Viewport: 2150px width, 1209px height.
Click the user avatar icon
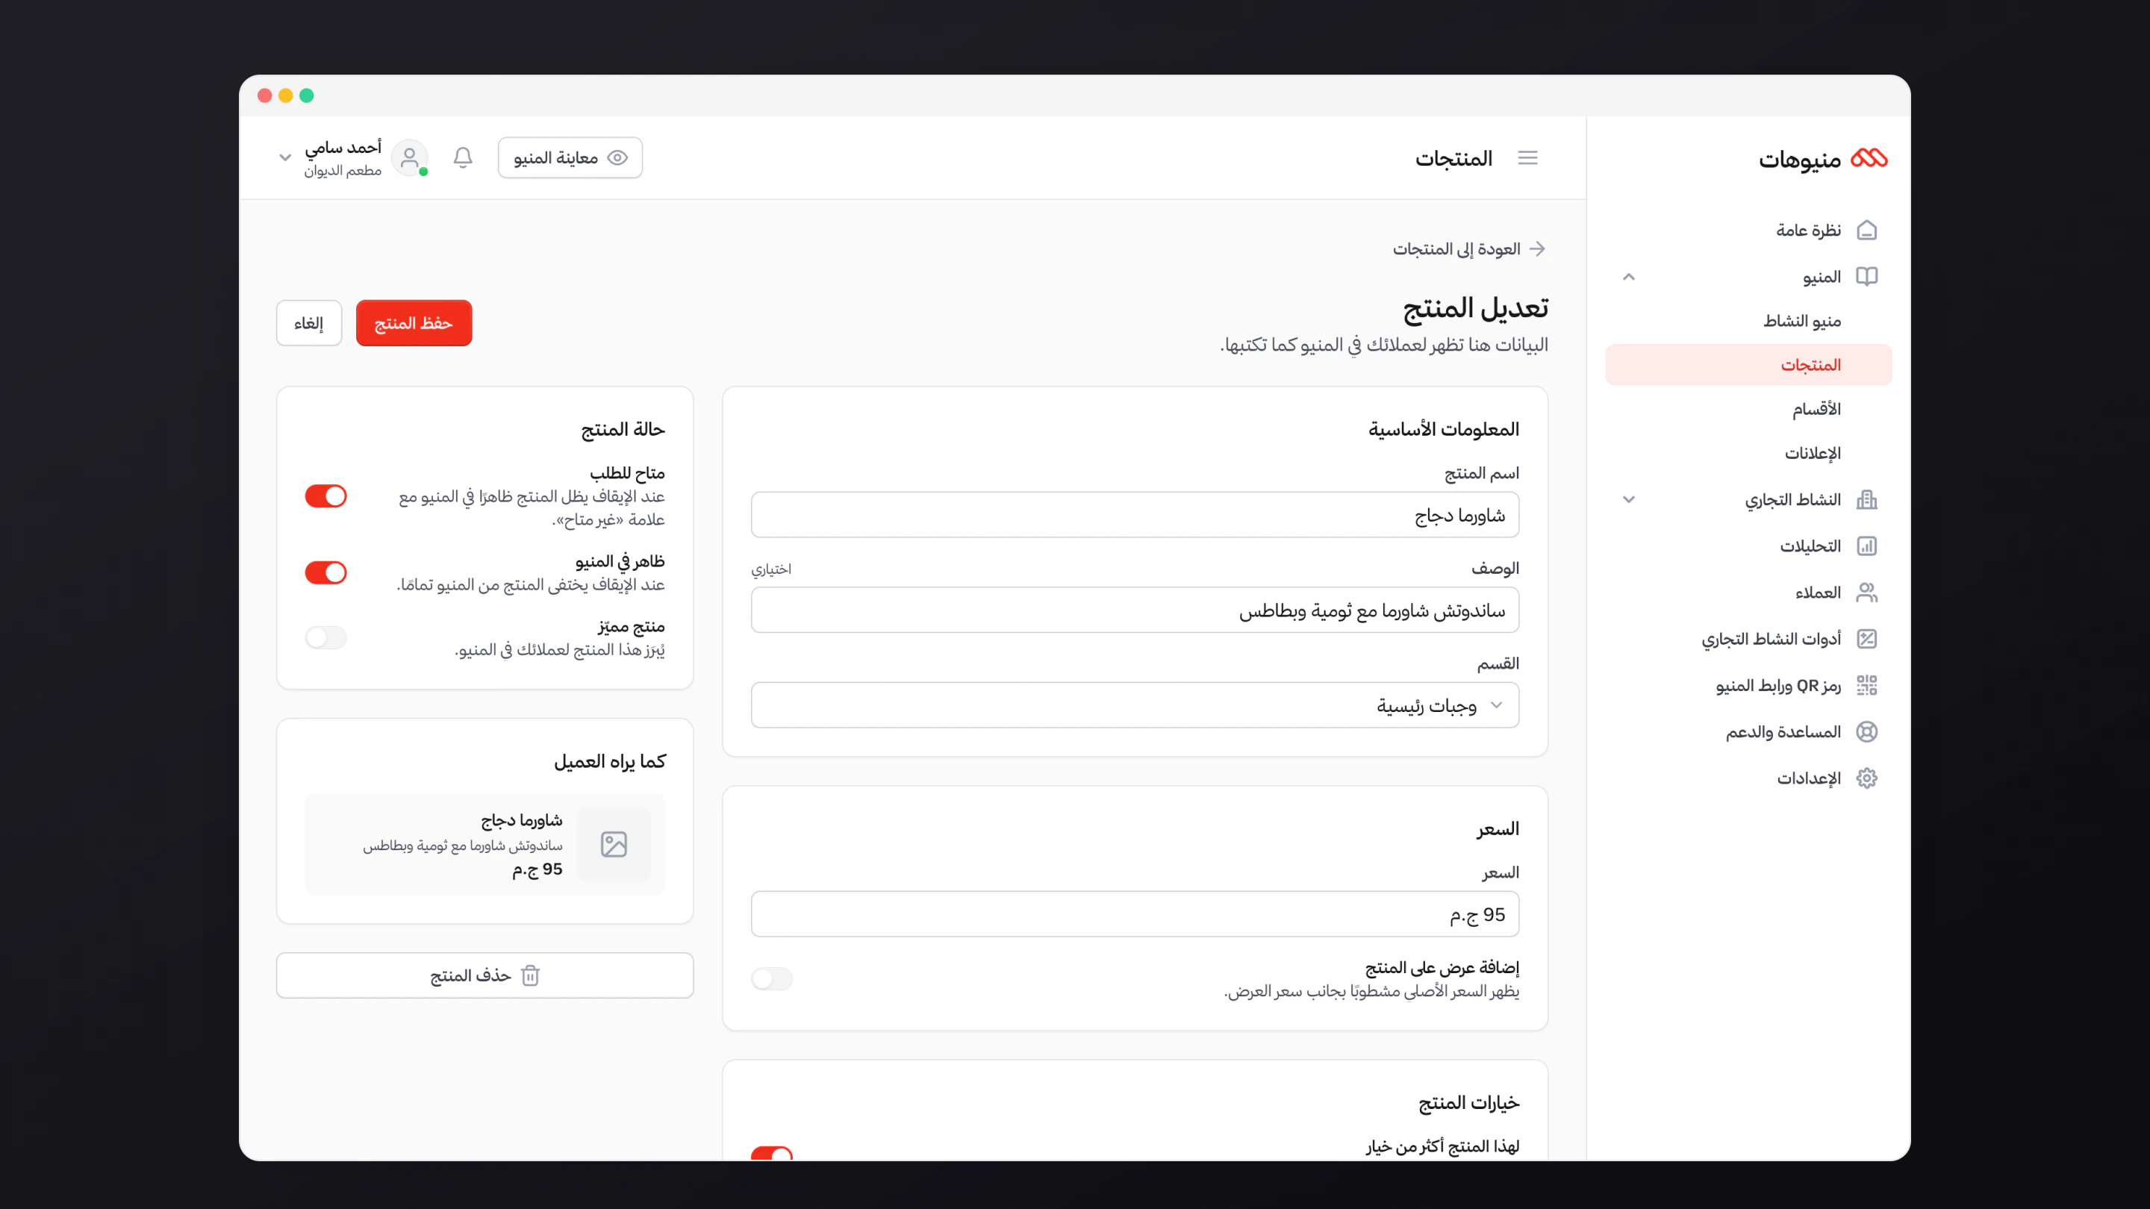point(409,157)
